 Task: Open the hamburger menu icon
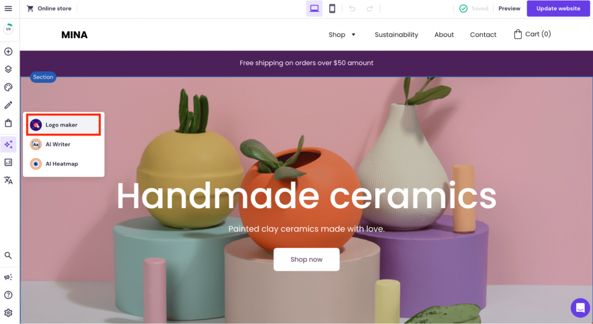tap(8, 8)
